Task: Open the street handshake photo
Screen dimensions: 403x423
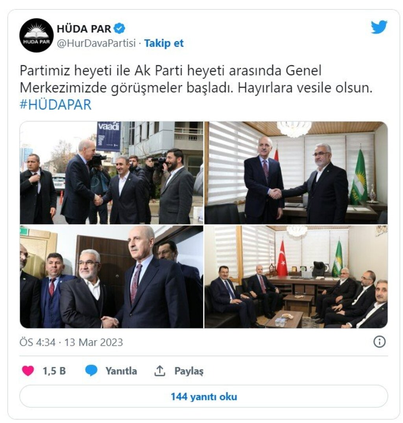Action: 111,173
